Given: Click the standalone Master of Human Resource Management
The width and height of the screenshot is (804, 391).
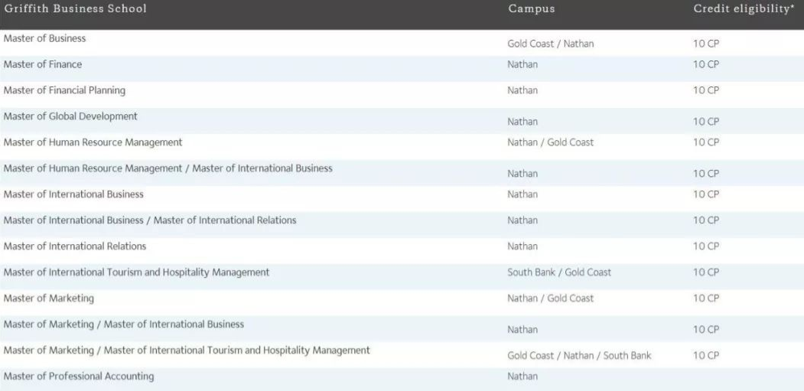Looking at the screenshot, I should click(x=93, y=142).
